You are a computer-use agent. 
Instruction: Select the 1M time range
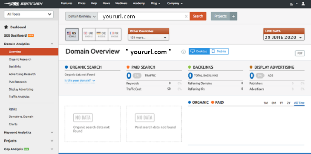266,103
